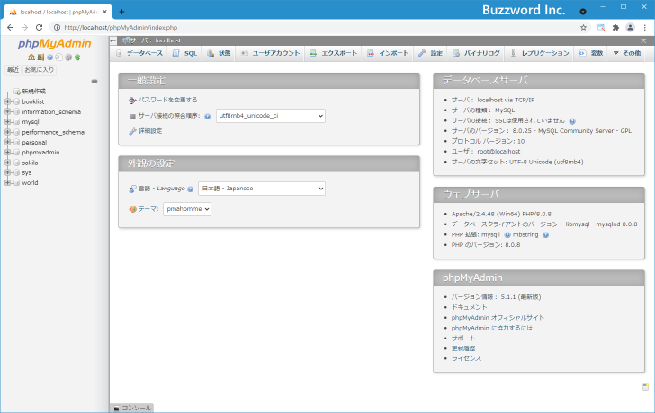This screenshot has width=655, height=413.
Task: Click the phpMyAdmin home icon in sidebar
Action: tap(31, 57)
